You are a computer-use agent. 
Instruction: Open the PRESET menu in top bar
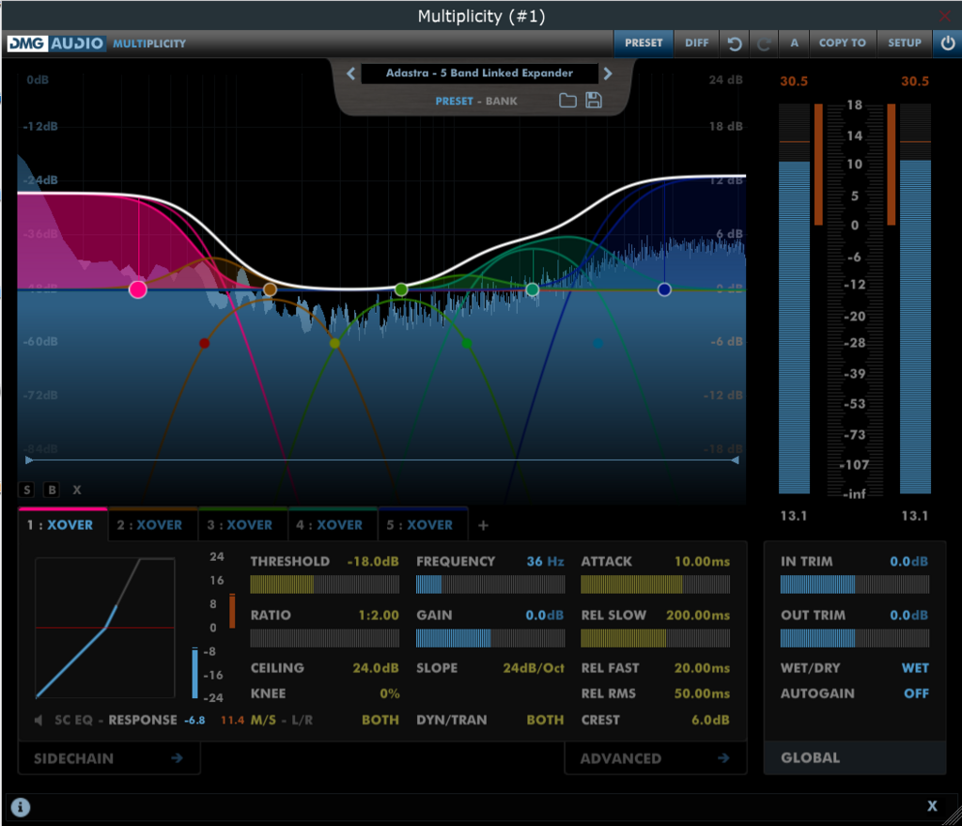(x=643, y=43)
